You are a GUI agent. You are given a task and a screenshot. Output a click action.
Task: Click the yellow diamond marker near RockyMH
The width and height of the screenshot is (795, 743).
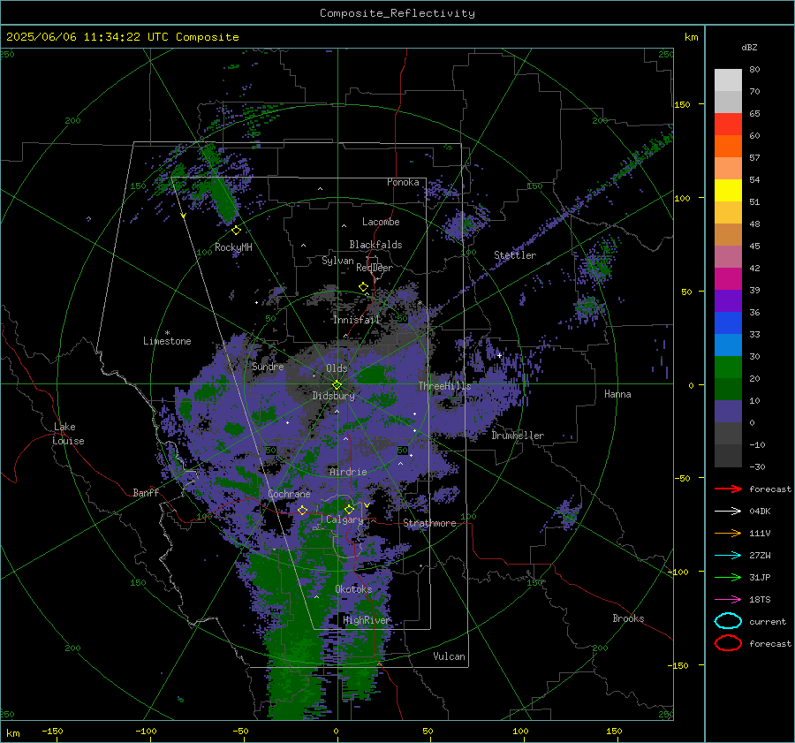pos(236,231)
